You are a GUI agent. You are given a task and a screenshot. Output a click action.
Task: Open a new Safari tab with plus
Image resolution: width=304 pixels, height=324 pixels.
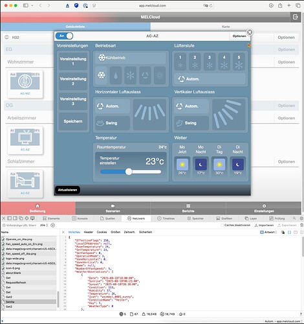(289, 5)
